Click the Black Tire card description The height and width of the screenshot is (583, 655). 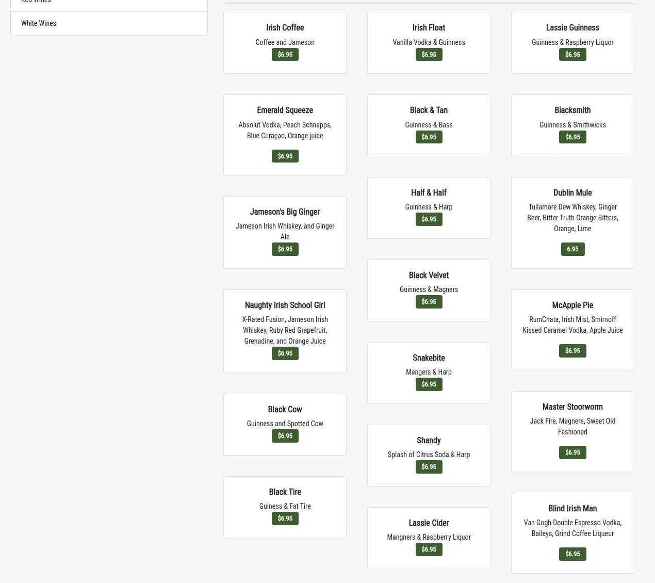(285, 506)
